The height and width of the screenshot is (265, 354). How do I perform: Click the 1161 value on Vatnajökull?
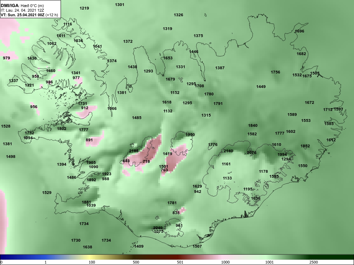pos(226,164)
